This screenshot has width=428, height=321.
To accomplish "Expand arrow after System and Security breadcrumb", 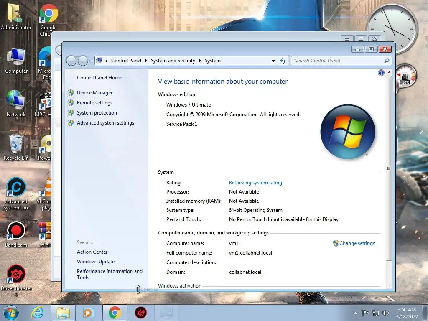I will pos(200,61).
